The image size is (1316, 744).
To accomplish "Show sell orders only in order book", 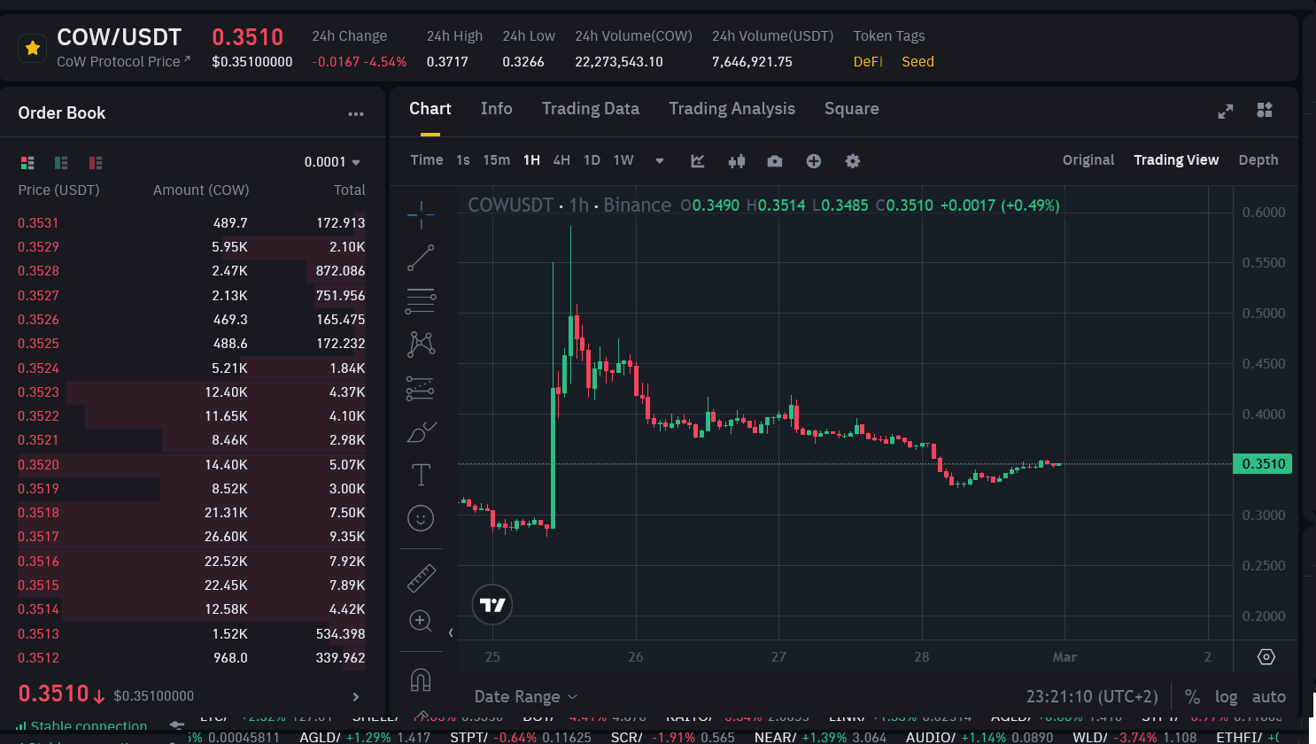I will [x=96, y=162].
